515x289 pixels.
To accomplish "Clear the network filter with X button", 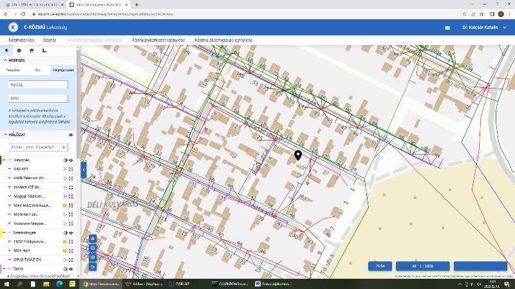I will click(63, 147).
